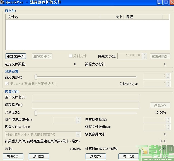Click the 打开(O) button
The height and width of the screenshot is (161, 174).
13,157
